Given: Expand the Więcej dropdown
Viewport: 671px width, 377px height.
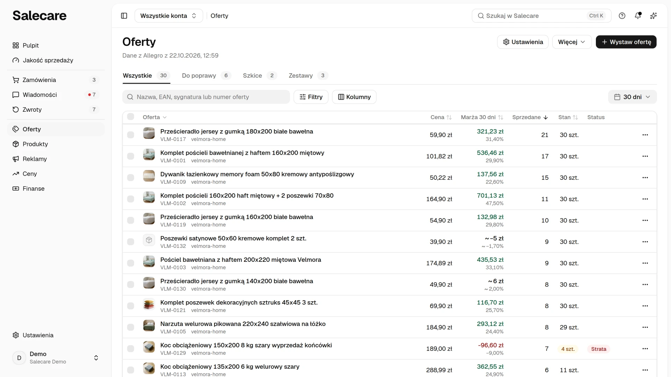Looking at the screenshot, I should (572, 42).
